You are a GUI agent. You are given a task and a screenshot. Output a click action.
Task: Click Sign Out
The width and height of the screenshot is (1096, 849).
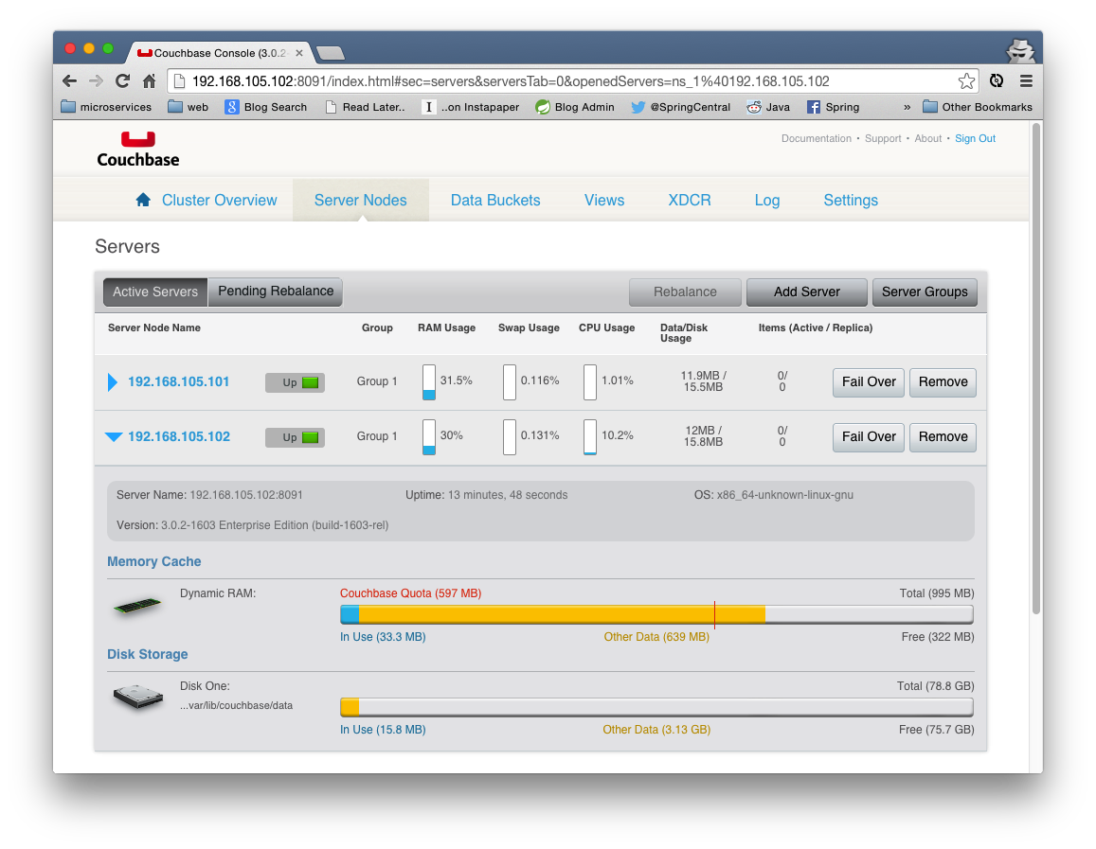pos(975,138)
